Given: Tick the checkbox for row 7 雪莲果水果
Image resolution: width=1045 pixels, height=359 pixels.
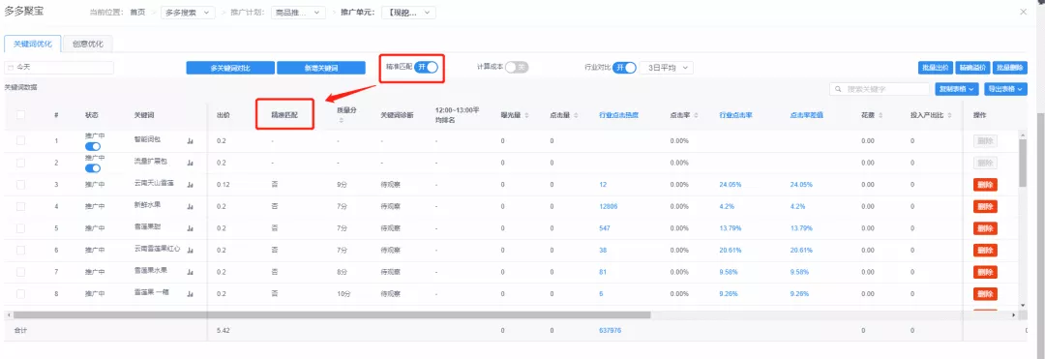Looking at the screenshot, I should (x=20, y=272).
